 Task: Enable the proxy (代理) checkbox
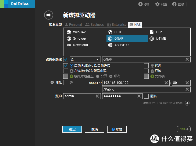(x=146, y=66)
